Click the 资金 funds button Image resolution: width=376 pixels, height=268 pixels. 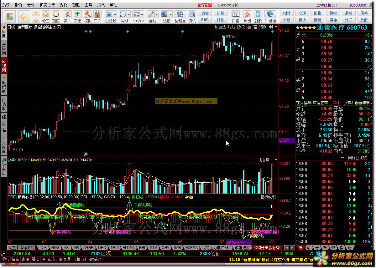coord(205,13)
